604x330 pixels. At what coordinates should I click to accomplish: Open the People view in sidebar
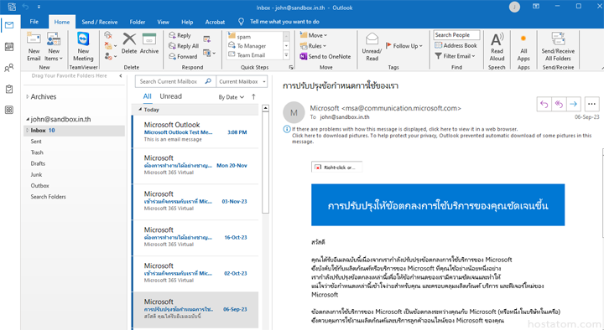(9, 68)
